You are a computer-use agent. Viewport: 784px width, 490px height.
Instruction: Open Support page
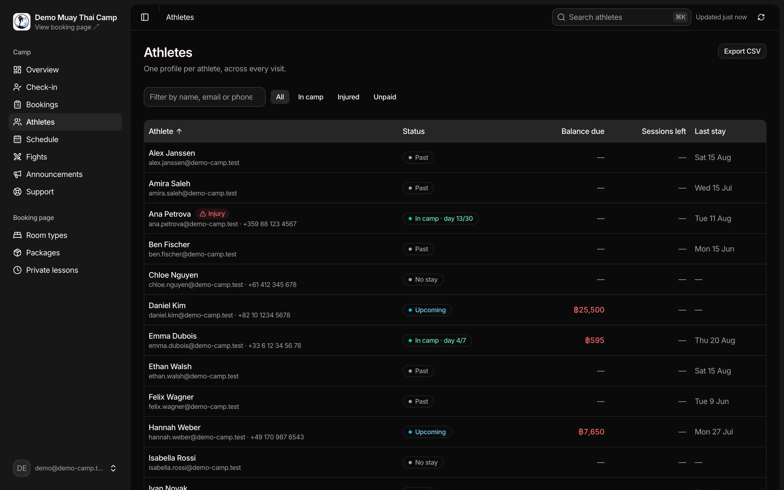(x=65, y=192)
